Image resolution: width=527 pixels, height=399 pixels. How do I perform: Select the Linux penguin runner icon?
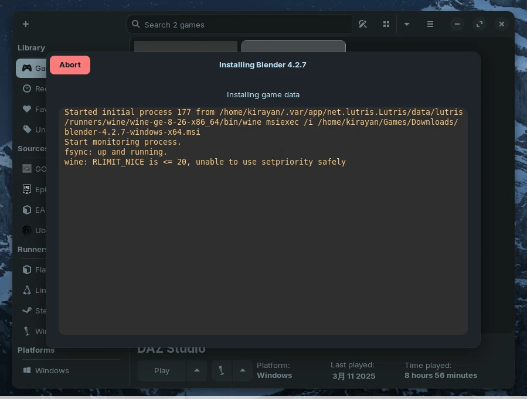pyautogui.click(x=27, y=290)
